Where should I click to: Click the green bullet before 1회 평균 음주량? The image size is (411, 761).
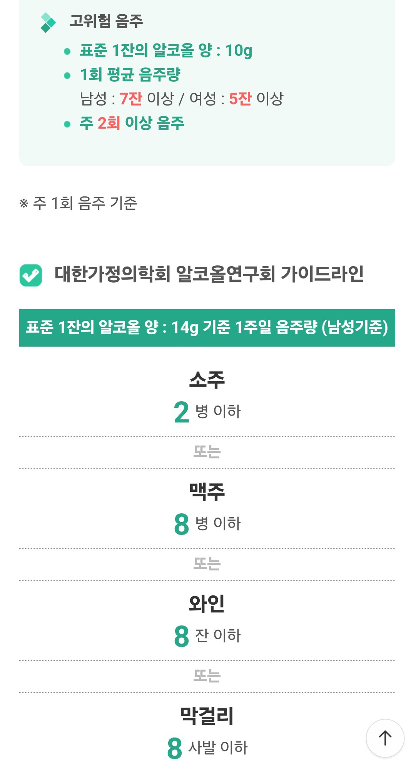pyautogui.click(x=67, y=75)
